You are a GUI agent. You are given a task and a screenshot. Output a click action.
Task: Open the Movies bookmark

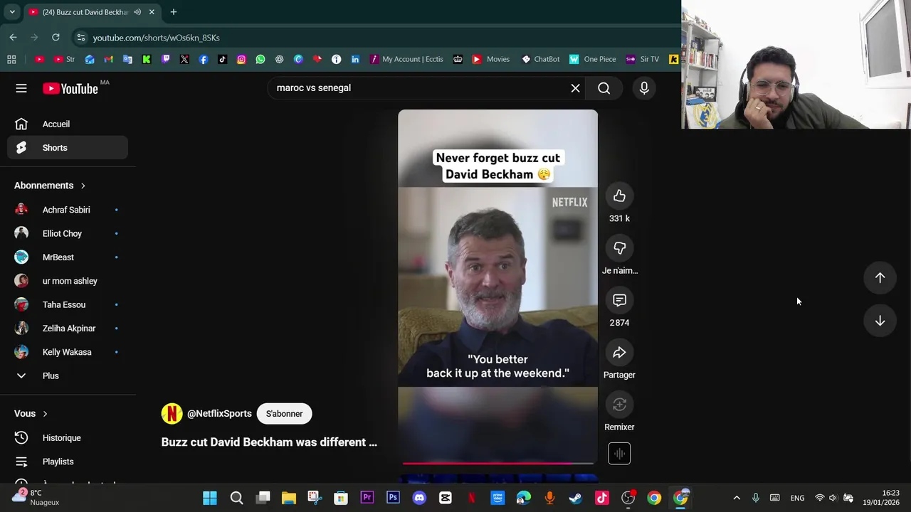(491, 59)
